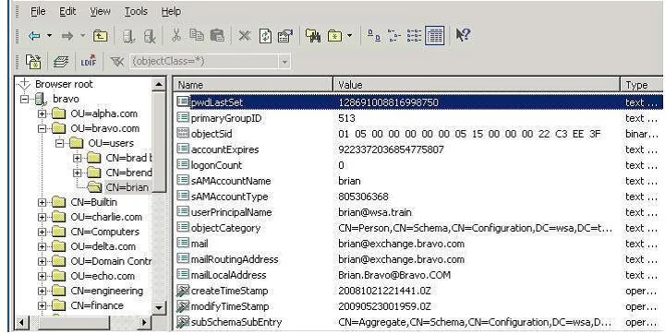This screenshot has width=665, height=334.
Task: Expand the OU=delta.com node
Action: coord(42,246)
